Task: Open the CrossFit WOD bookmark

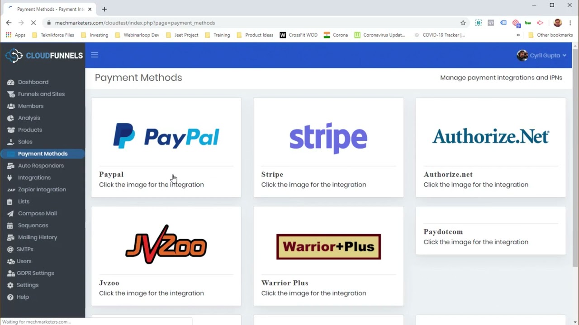Action: 299,35
